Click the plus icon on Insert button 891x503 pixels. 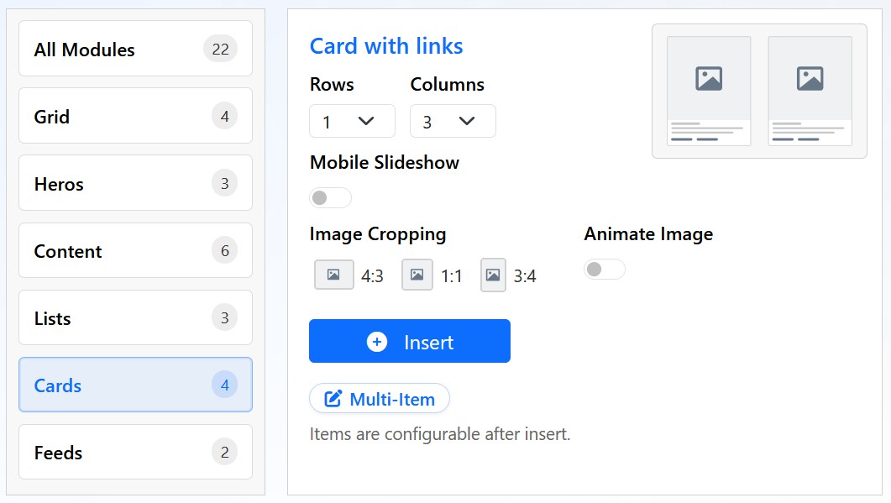point(377,342)
